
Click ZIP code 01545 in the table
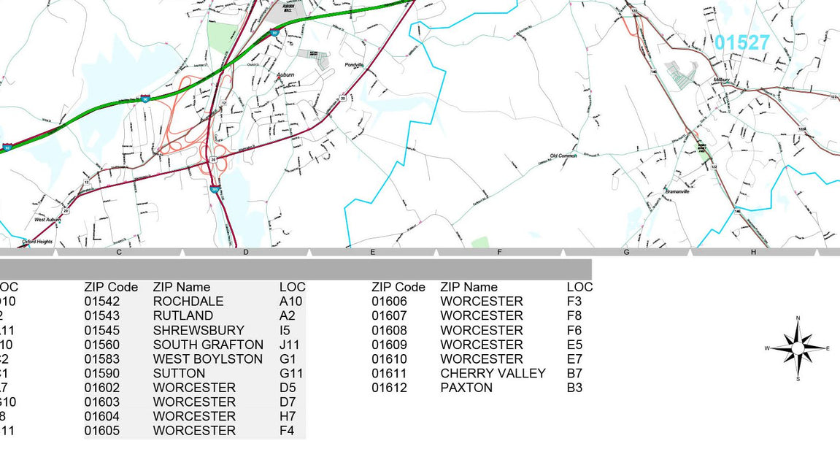pos(101,330)
